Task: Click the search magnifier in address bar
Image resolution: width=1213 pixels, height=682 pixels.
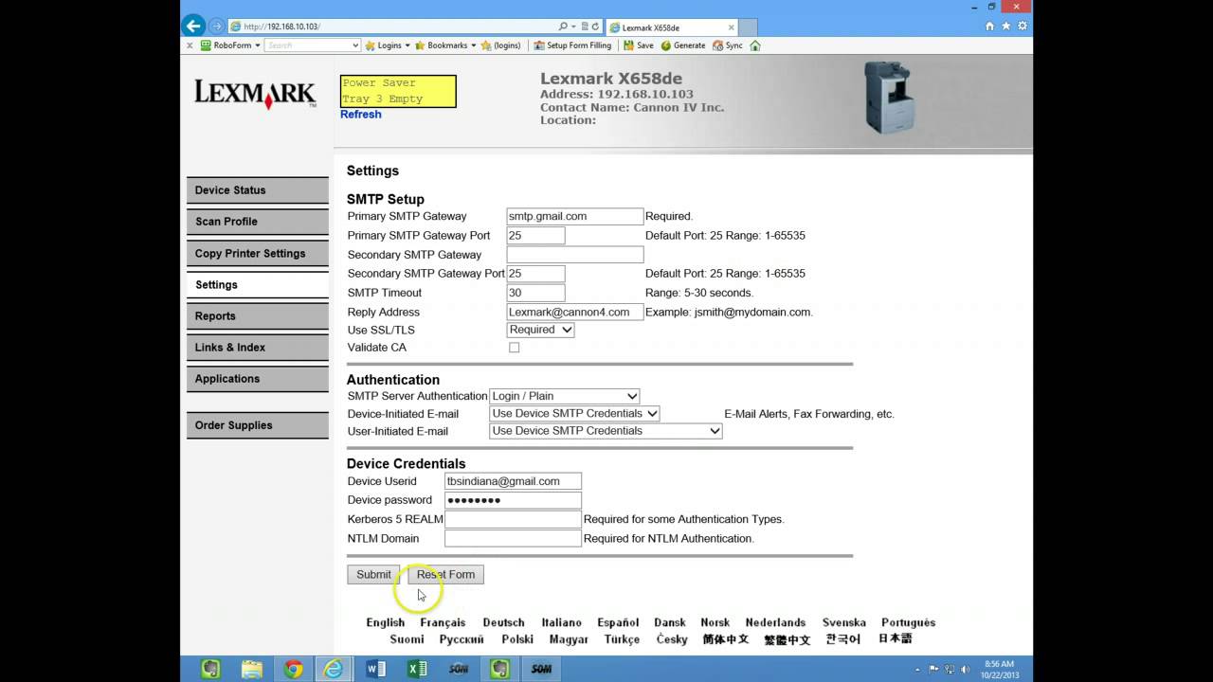Action: tap(563, 27)
